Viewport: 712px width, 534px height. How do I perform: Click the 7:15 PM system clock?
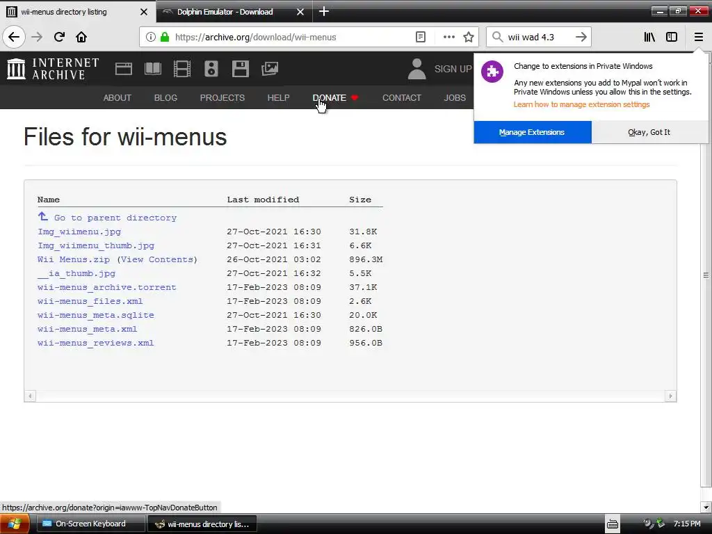[687, 524]
